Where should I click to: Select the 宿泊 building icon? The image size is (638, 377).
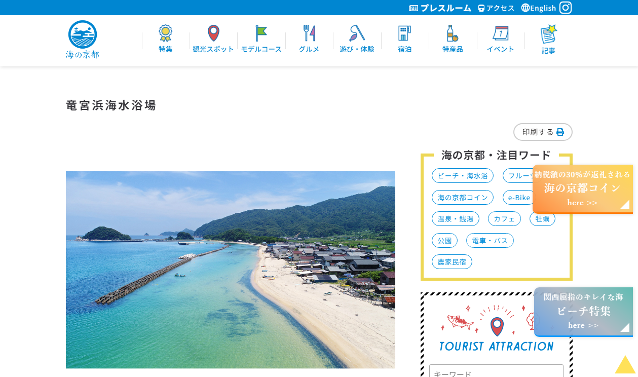[404, 33]
